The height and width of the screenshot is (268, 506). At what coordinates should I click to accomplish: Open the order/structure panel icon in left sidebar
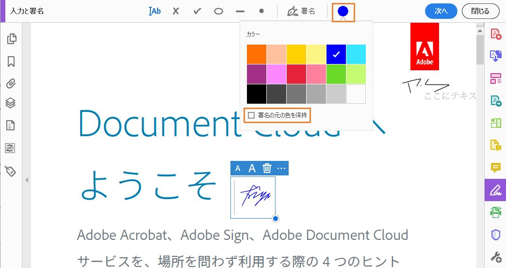click(10, 148)
